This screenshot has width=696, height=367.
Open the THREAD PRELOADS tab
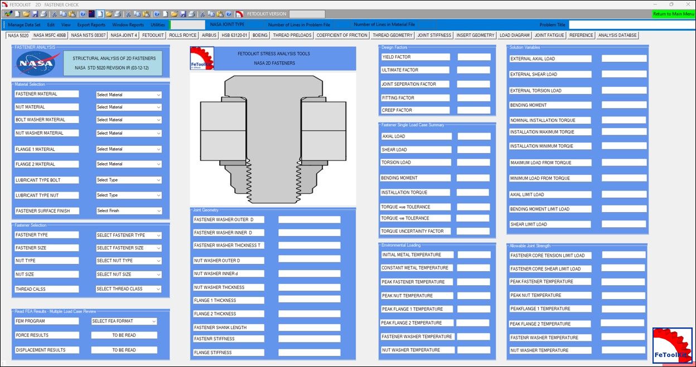[x=292, y=35]
